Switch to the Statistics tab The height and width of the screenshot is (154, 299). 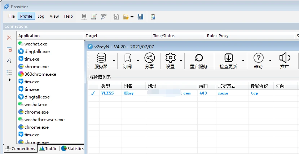72,149
